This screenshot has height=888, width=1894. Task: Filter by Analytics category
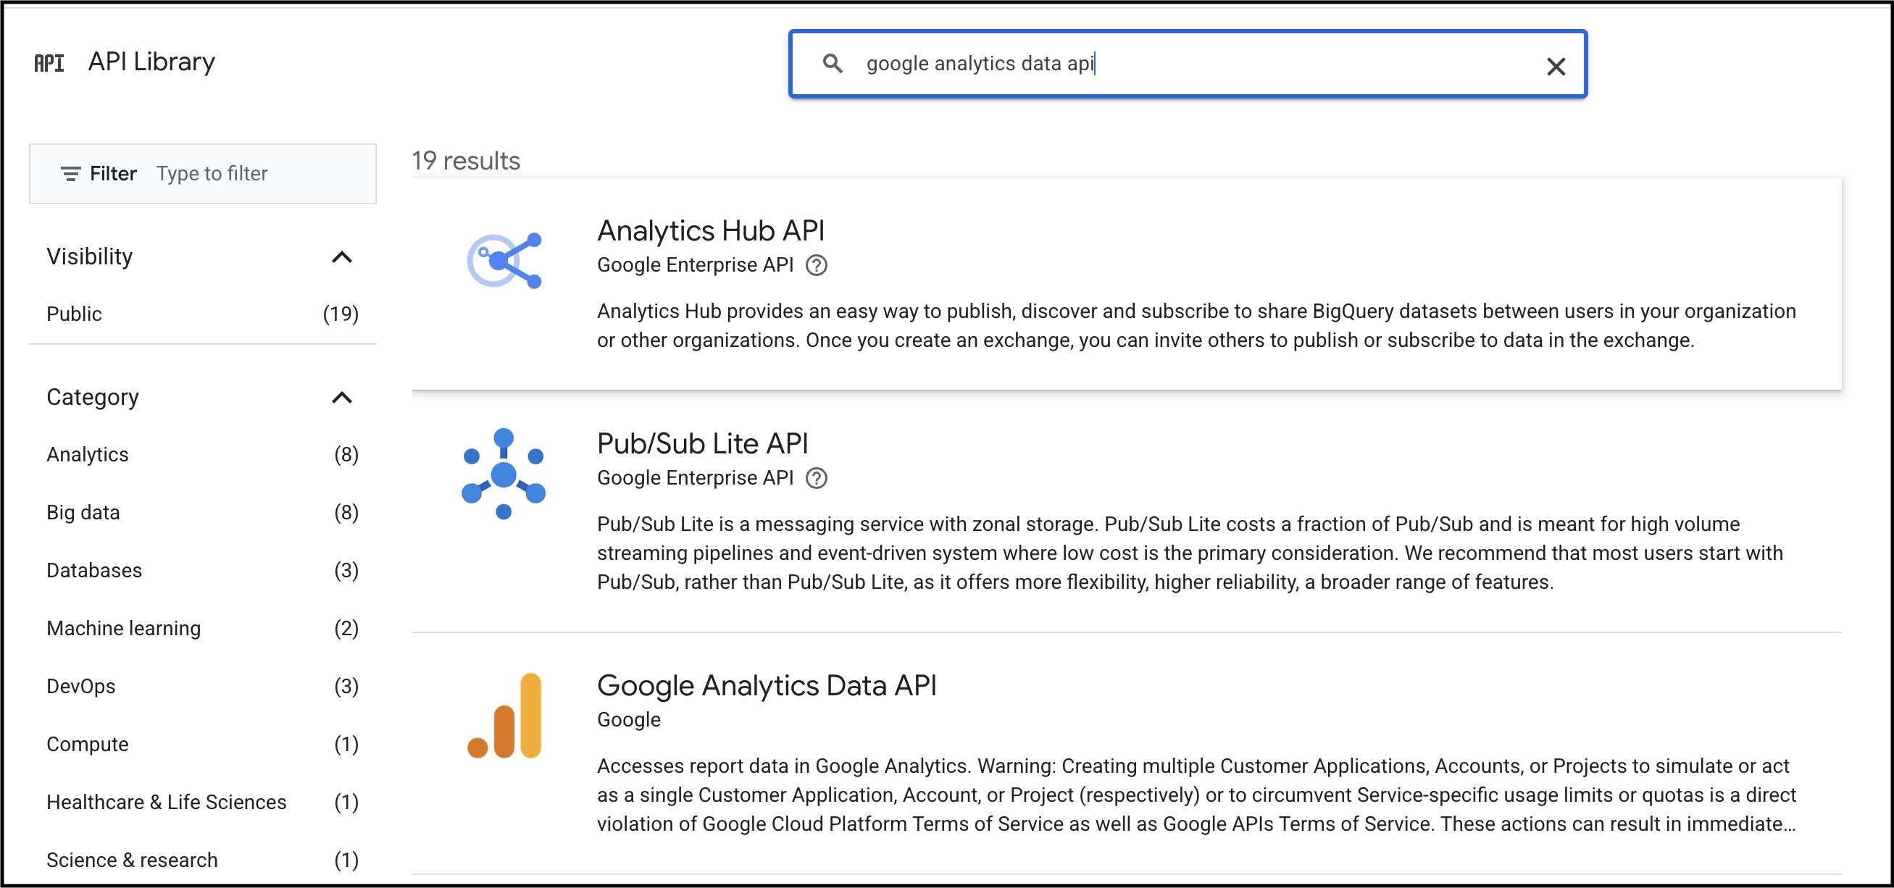[x=202, y=454]
